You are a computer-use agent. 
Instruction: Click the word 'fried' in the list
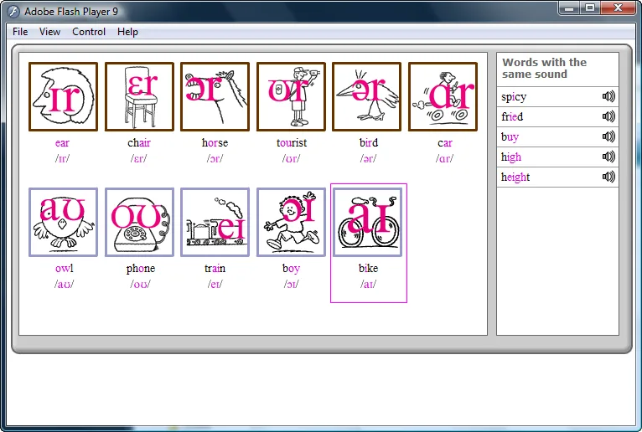point(512,116)
